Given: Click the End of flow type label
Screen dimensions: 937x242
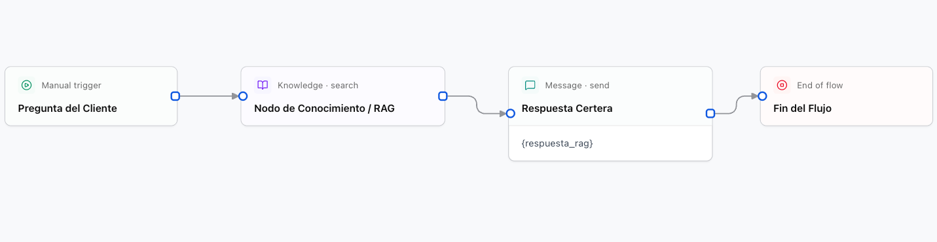Looking at the screenshot, I should click(820, 85).
